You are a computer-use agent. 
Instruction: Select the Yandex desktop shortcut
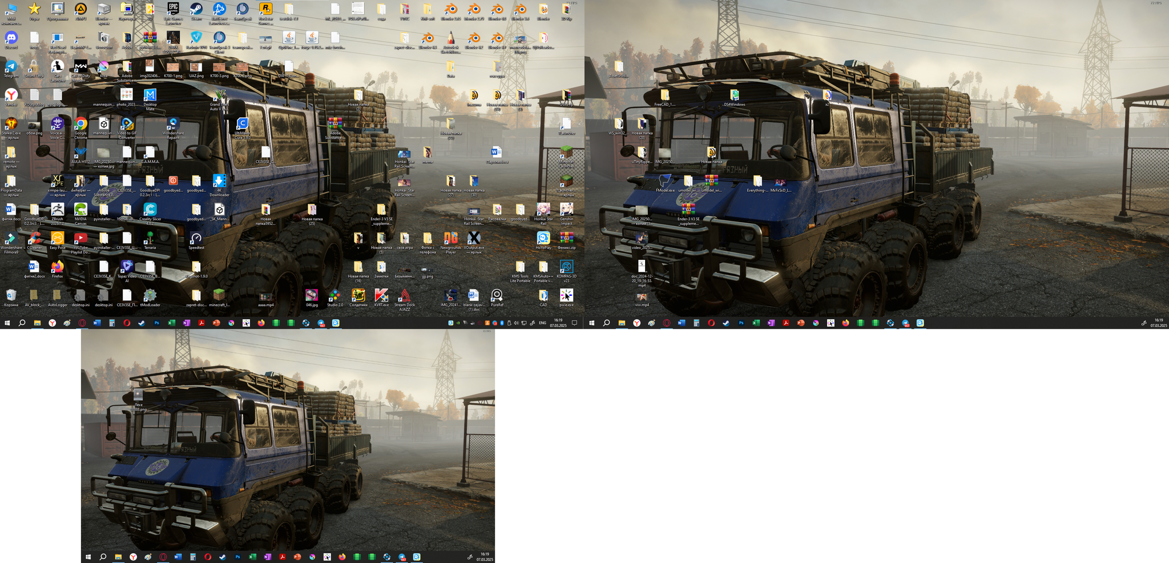(x=11, y=98)
